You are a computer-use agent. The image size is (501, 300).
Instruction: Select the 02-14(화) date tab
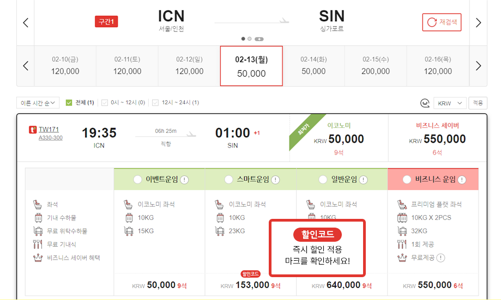click(313, 66)
